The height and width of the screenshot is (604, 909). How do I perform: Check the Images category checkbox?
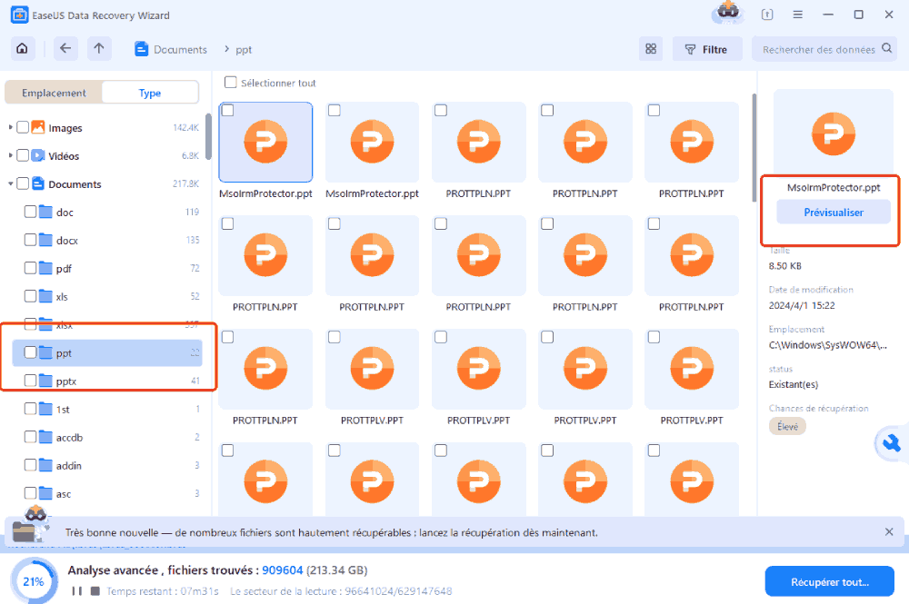[x=23, y=127]
